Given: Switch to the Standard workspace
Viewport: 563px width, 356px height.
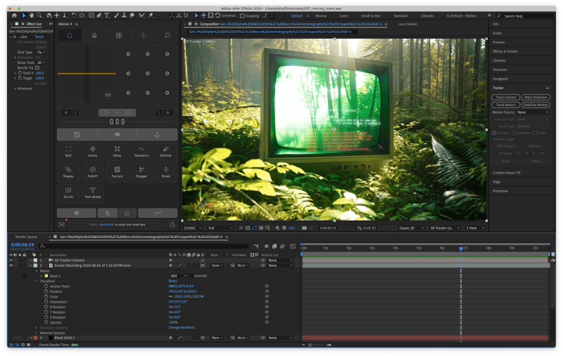Looking at the screenshot, I should (x=400, y=15).
